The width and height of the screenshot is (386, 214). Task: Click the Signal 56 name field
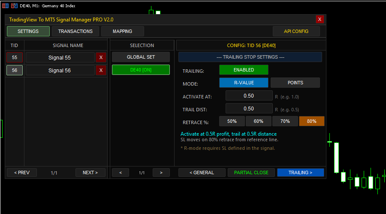(x=60, y=70)
